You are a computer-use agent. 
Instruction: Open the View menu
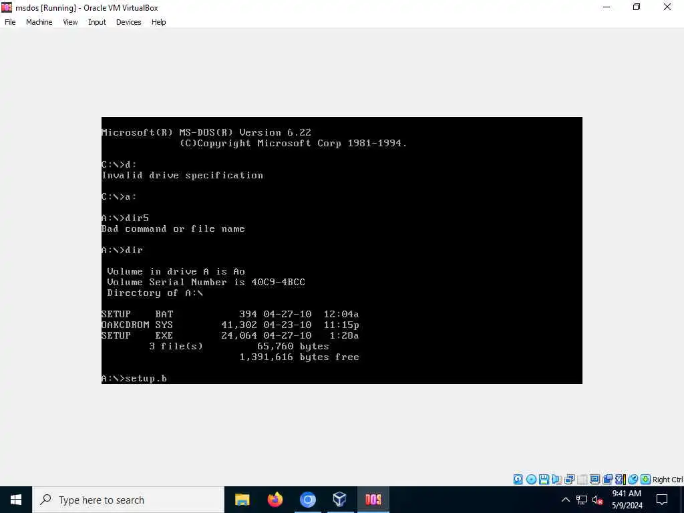(x=70, y=22)
